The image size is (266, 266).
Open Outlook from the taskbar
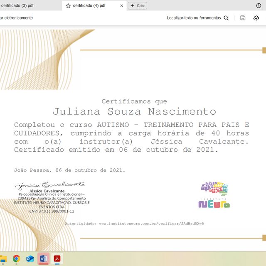[30, 259]
